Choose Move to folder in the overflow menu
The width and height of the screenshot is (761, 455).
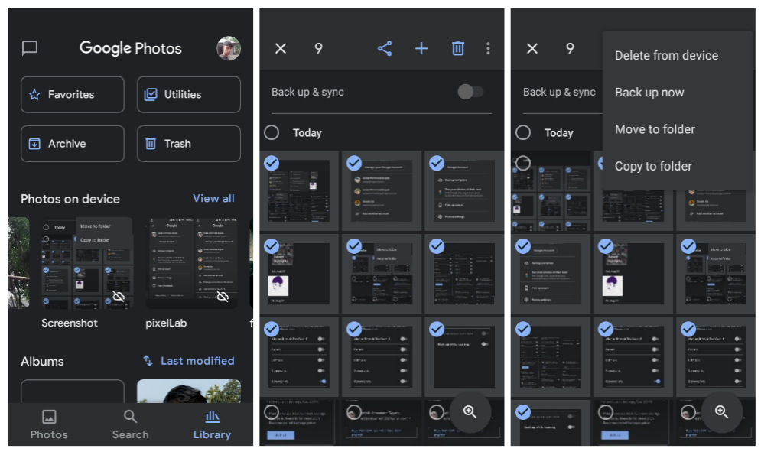[655, 129]
